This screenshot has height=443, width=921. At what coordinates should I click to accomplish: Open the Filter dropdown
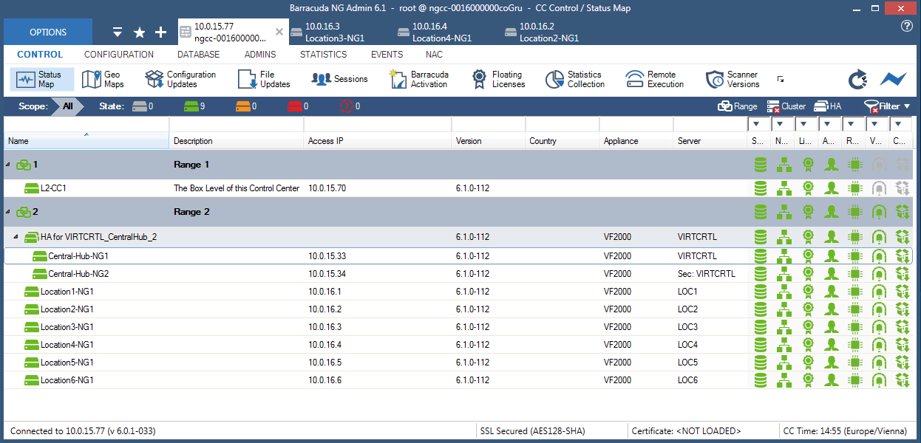[886, 106]
